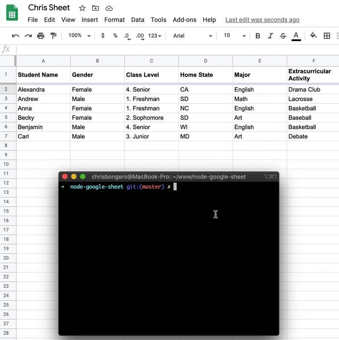Click the cloud save status icon
This screenshot has width=339, height=340.
[x=109, y=8]
